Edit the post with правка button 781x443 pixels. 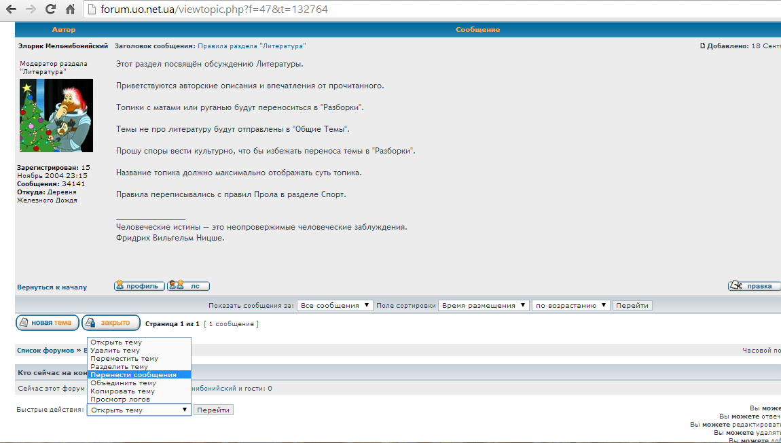[x=754, y=286]
